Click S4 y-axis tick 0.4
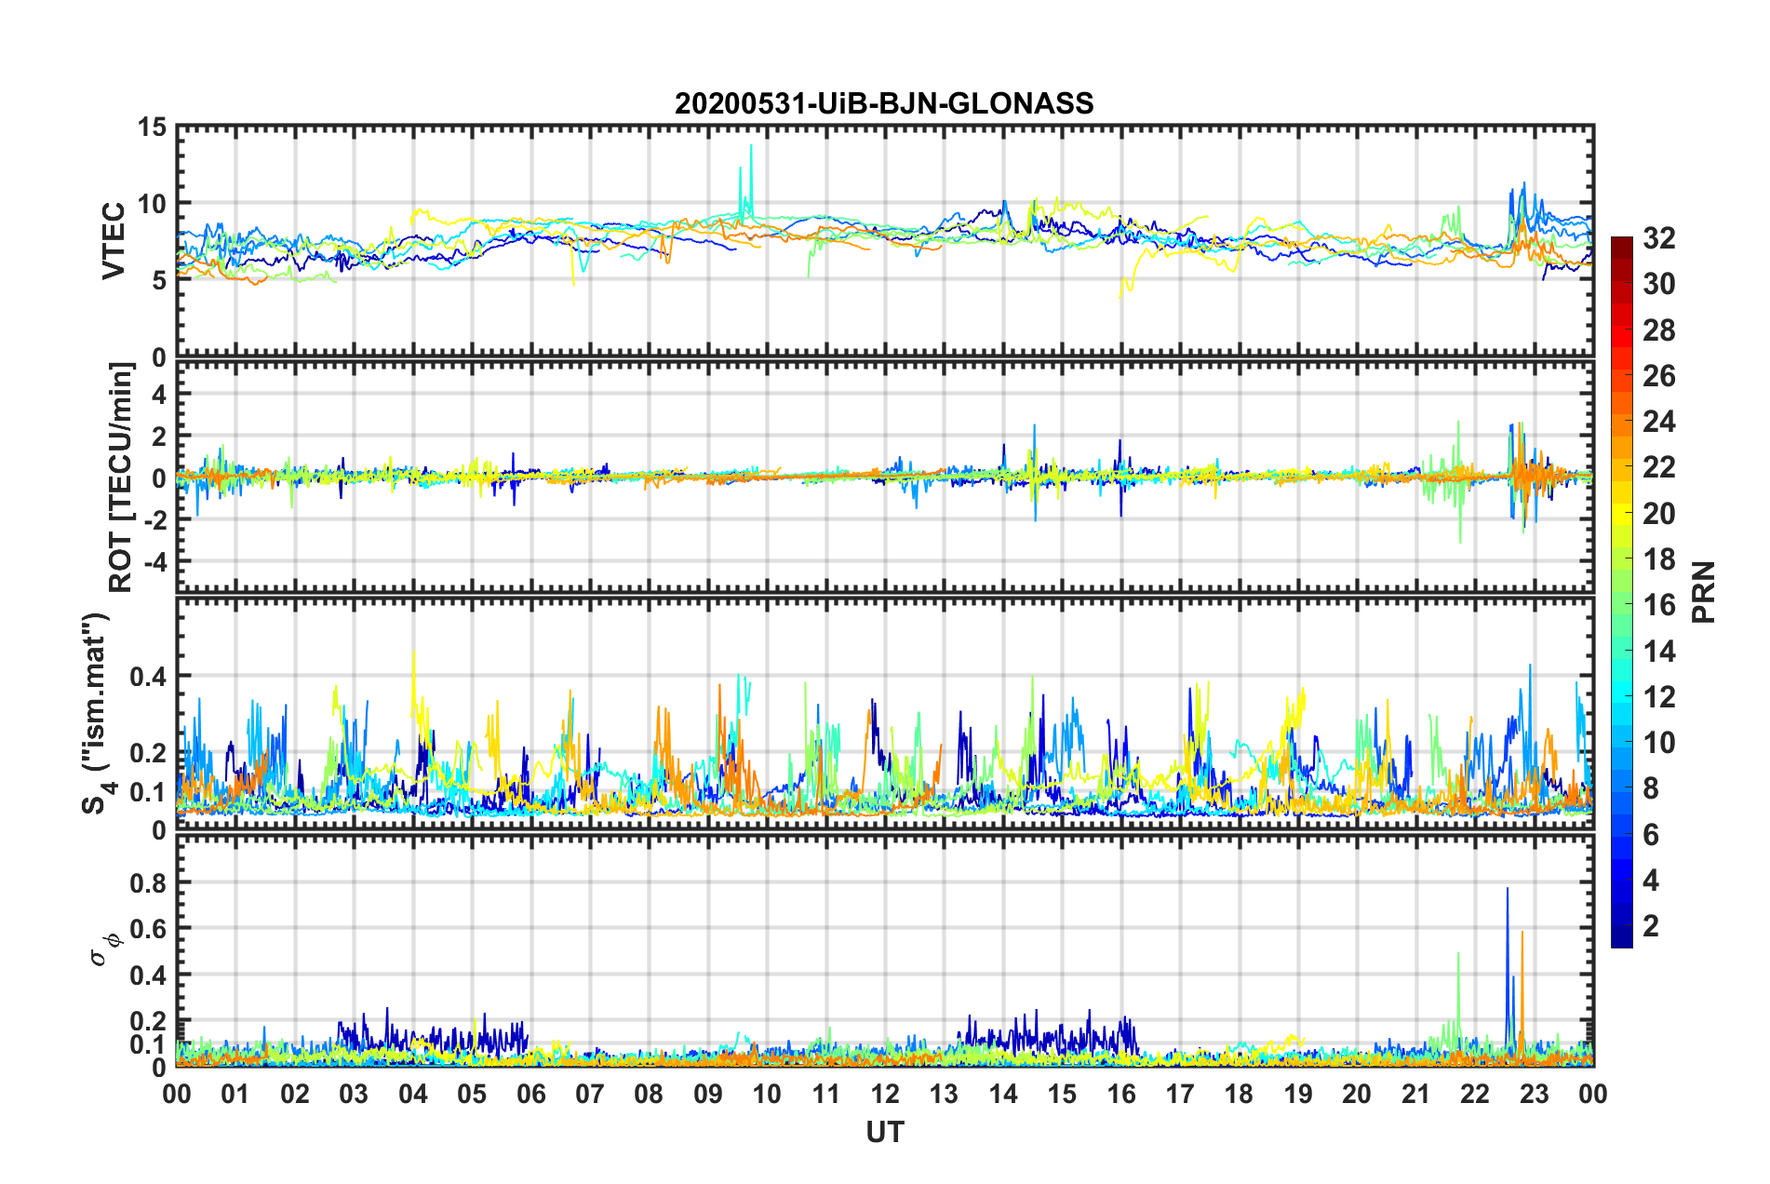 tap(149, 676)
